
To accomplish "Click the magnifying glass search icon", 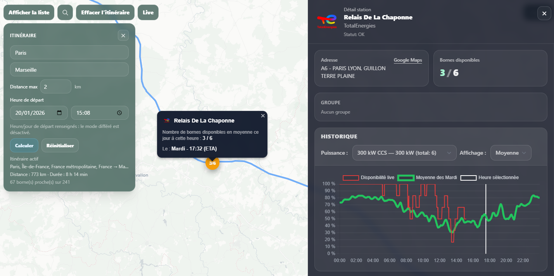I will [x=65, y=12].
